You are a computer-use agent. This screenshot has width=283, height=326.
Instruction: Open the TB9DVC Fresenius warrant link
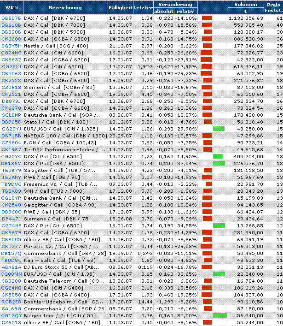[x=12, y=184]
